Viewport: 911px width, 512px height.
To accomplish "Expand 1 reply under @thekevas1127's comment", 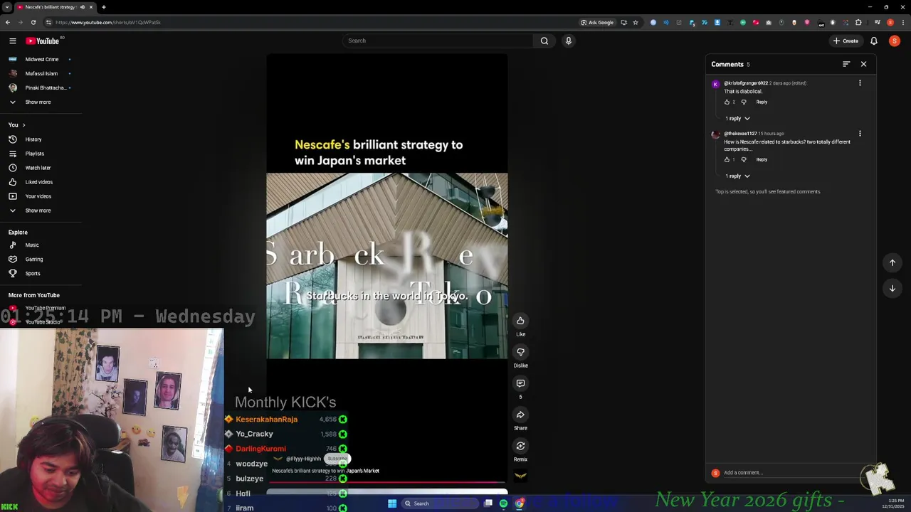I will (x=737, y=176).
